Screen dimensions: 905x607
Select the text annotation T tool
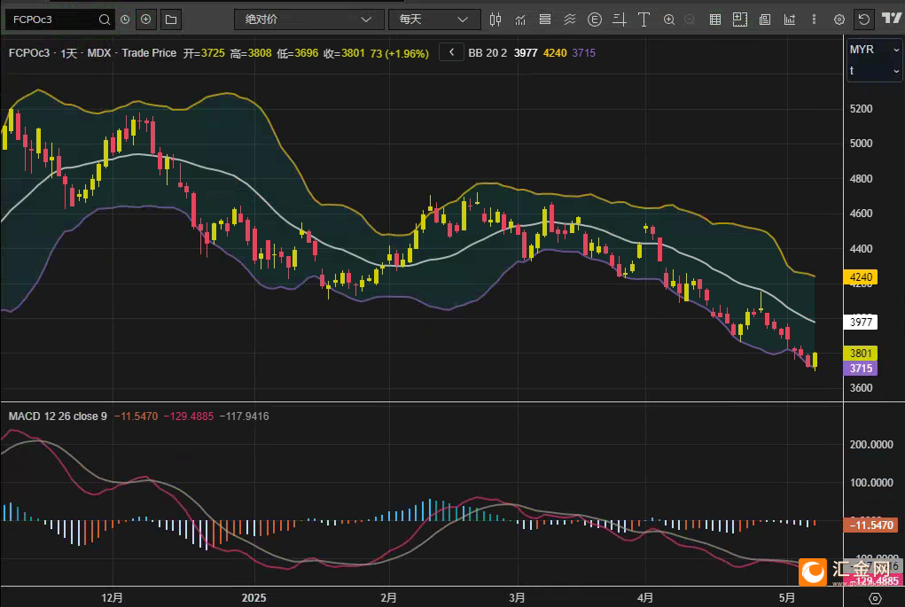(644, 19)
